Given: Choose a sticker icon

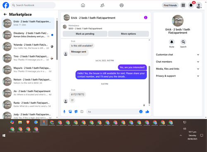Looking at the screenshot, I should [76, 112].
